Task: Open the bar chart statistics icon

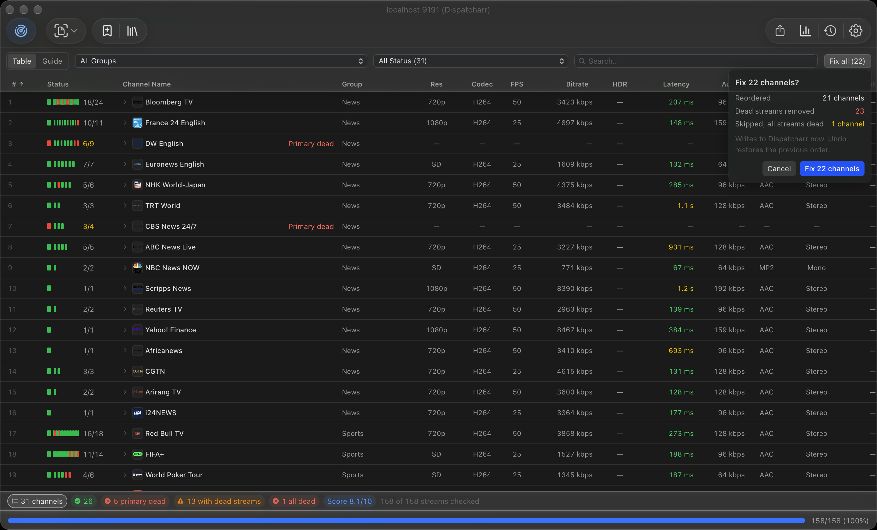Action: point(805,30)
